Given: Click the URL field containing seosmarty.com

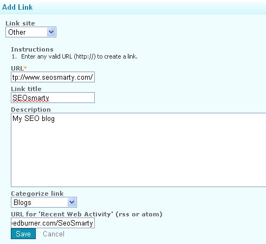Looking at the screenshot, I should [53, 77].
